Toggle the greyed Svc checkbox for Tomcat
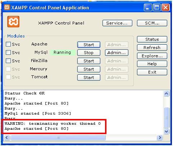Screen dimensions: 173x146 pos(8,77)
